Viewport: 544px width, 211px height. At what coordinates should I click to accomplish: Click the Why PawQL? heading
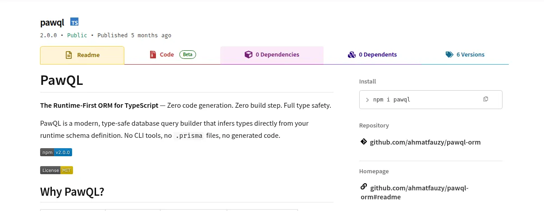pyautogui.click(x=72, y=192)
